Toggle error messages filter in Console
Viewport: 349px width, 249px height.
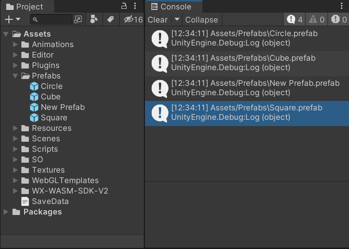(x=339, y=19)
